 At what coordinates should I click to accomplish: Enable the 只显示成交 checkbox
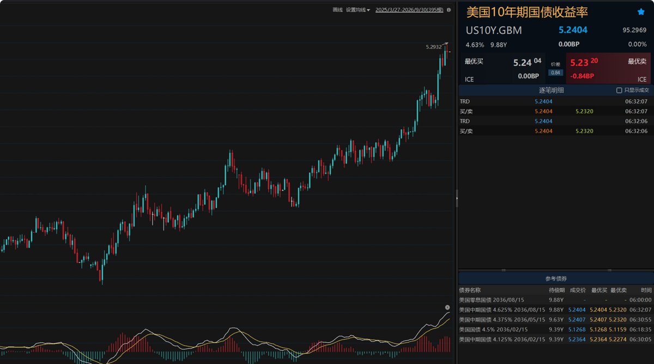619,90
